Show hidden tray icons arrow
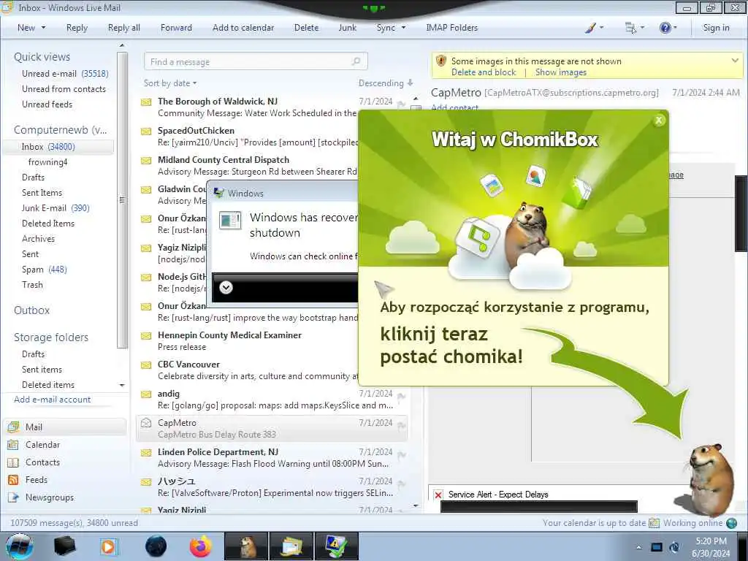 (638, 547)
